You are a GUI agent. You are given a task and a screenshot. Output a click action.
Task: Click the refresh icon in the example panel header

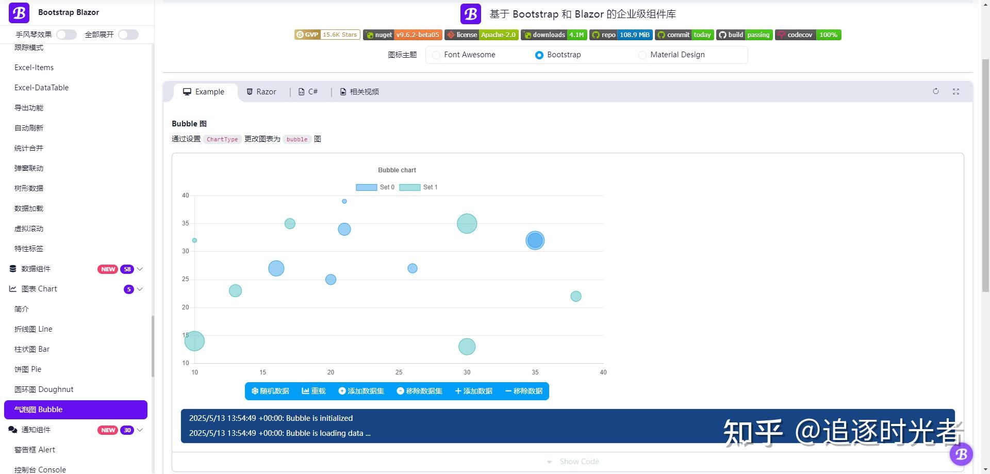(936, 91)
